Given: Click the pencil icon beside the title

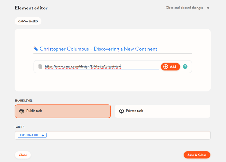Looking at the screenshot, I should click(36, 49).
